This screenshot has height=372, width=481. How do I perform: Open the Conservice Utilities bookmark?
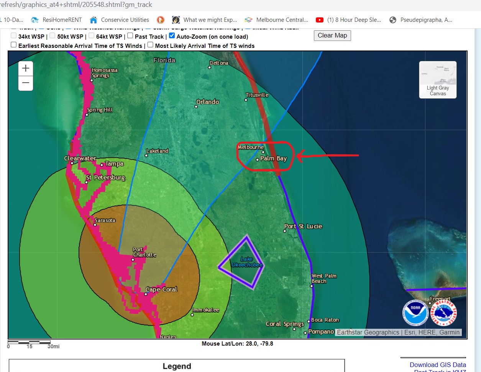point(119,20)
